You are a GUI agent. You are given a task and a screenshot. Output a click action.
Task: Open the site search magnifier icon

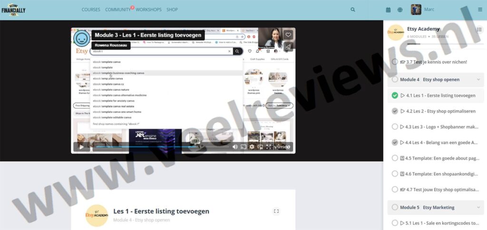tap(353, 10)
